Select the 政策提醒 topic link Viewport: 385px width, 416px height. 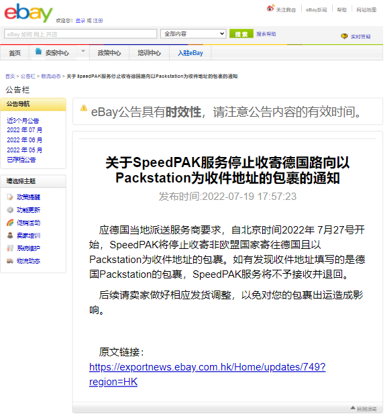tap(29, 197)
